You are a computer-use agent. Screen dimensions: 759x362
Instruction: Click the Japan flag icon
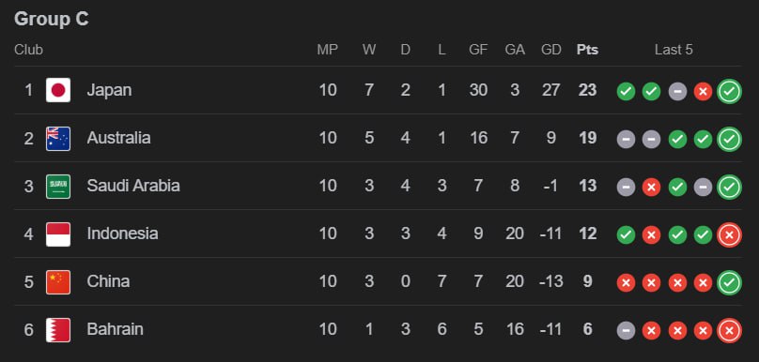[58, 90]
